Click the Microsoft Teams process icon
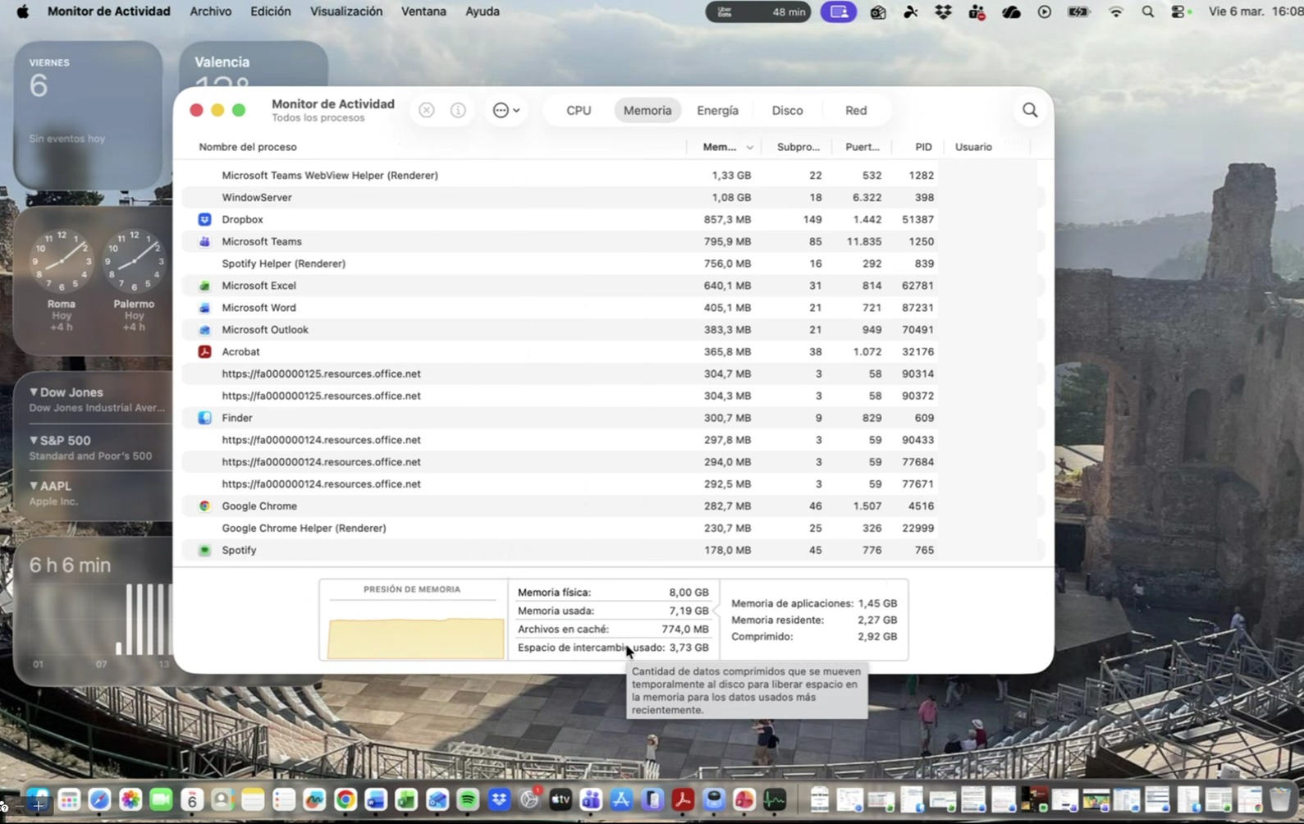Screen dimensions: 1304x824 [204, 241]
